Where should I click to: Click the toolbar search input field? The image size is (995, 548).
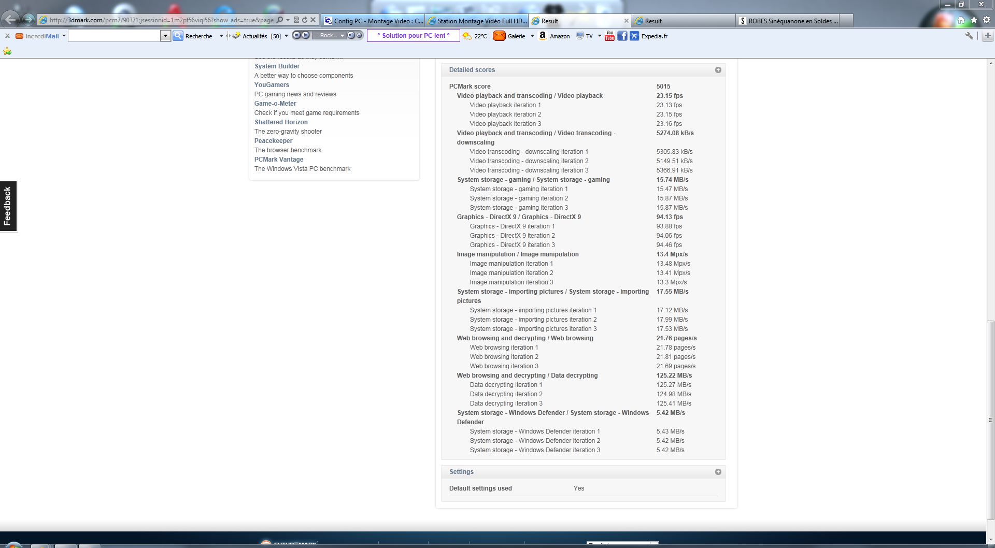tap(114, 36)
